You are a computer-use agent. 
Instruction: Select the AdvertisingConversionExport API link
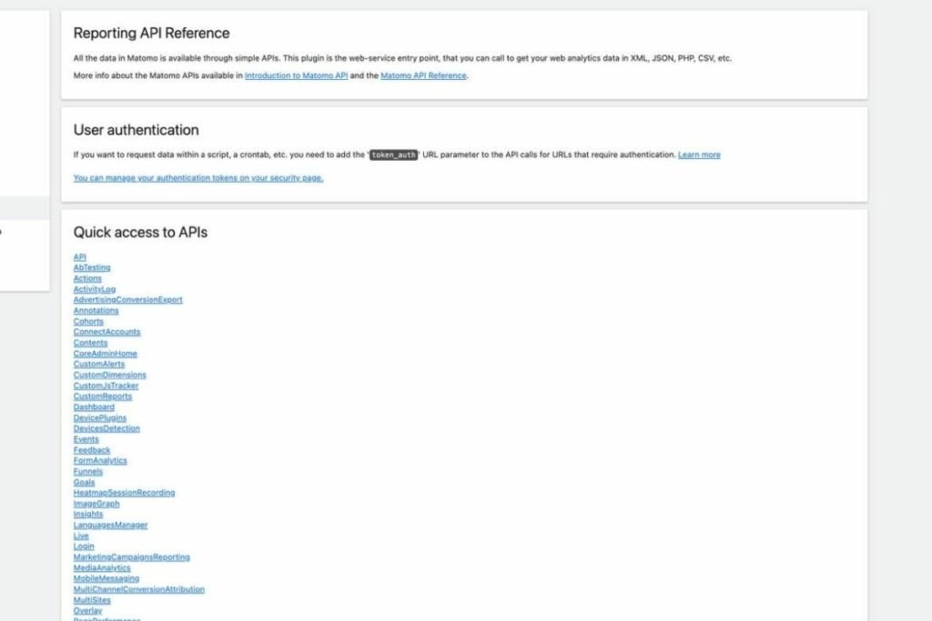tap(128, 300)
